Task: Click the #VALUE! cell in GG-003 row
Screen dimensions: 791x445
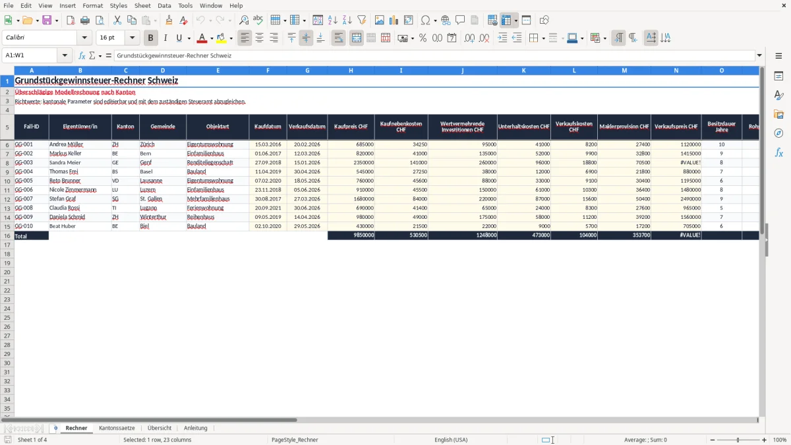Action: (676, 162)
